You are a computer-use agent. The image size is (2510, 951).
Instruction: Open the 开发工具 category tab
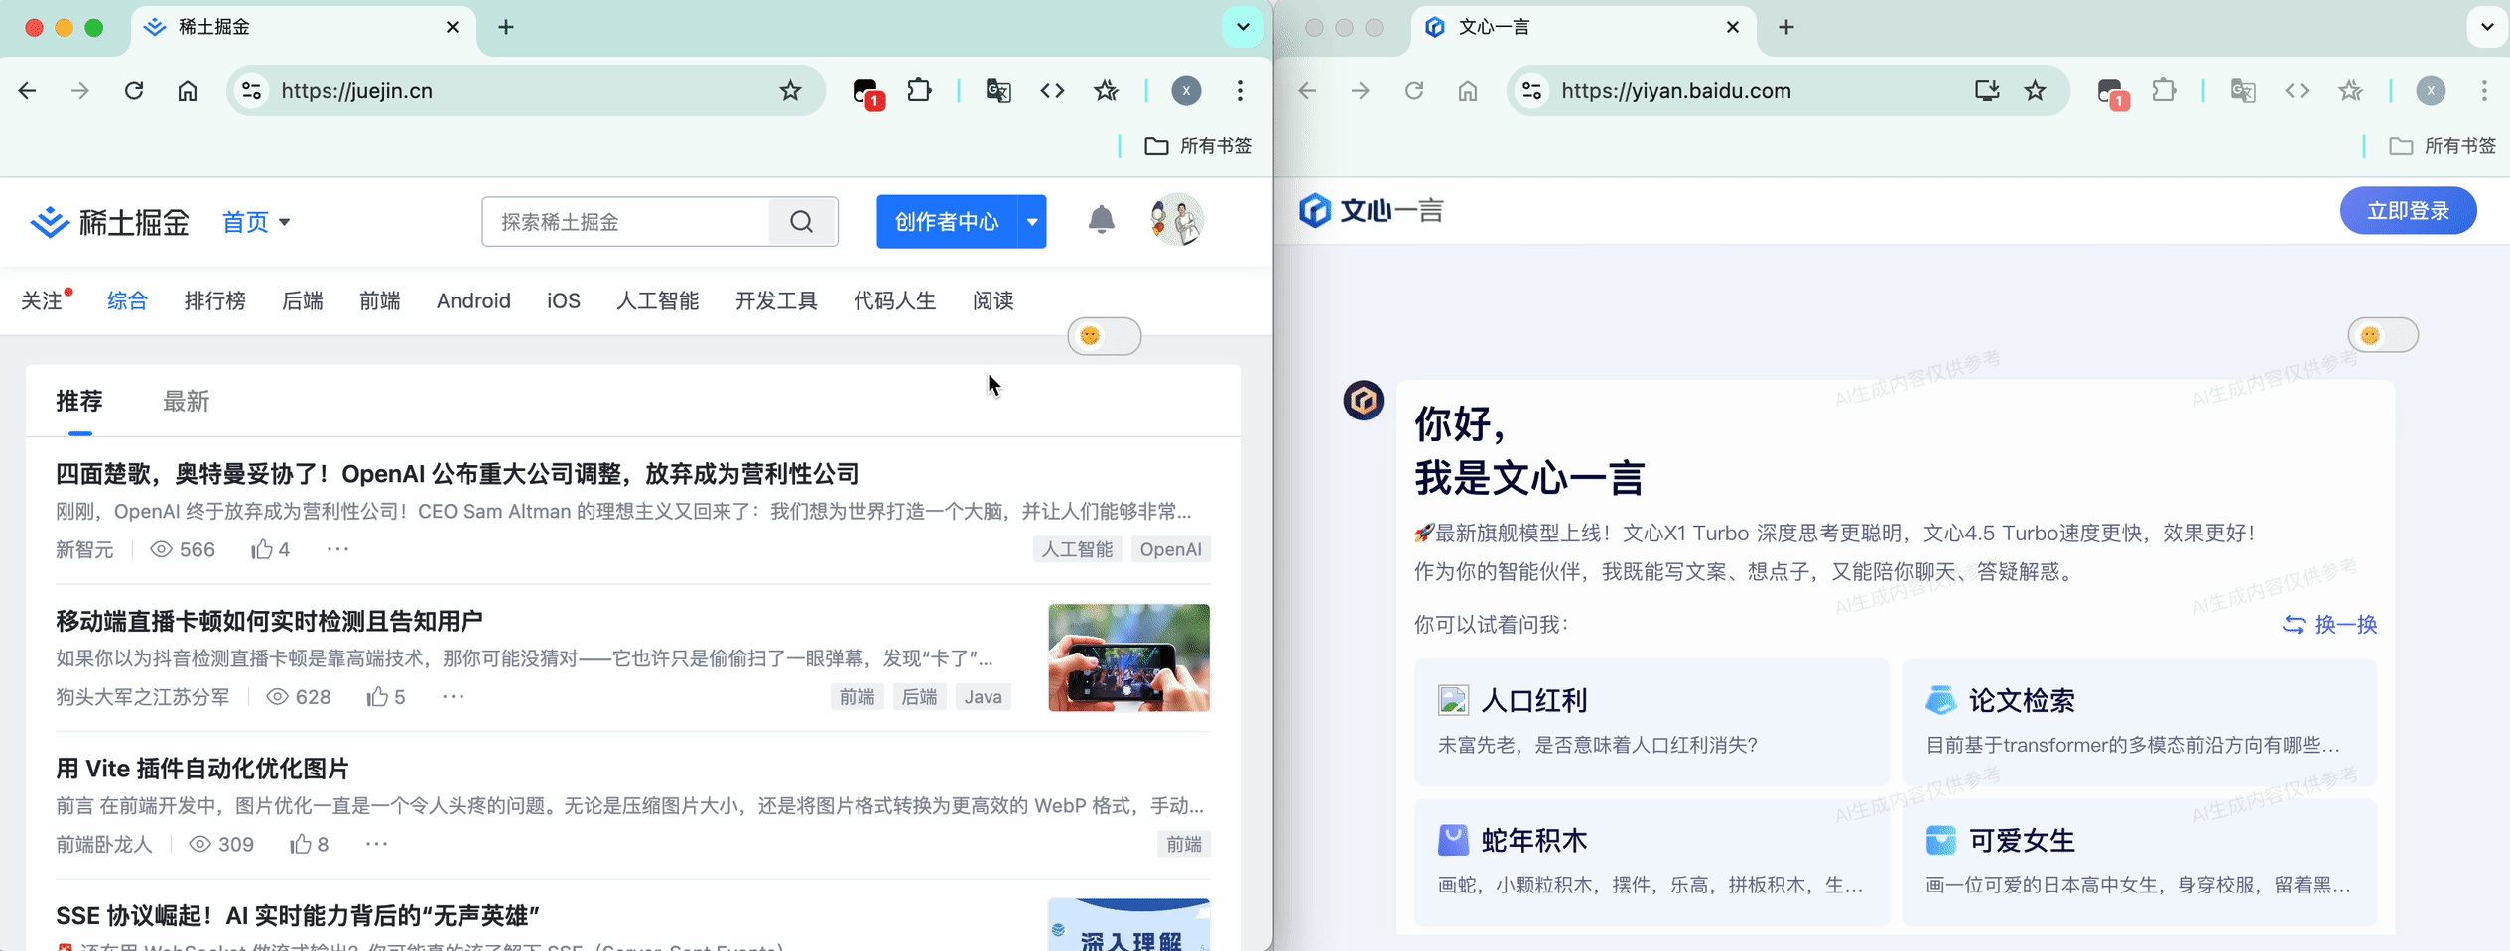pos(776,301)
